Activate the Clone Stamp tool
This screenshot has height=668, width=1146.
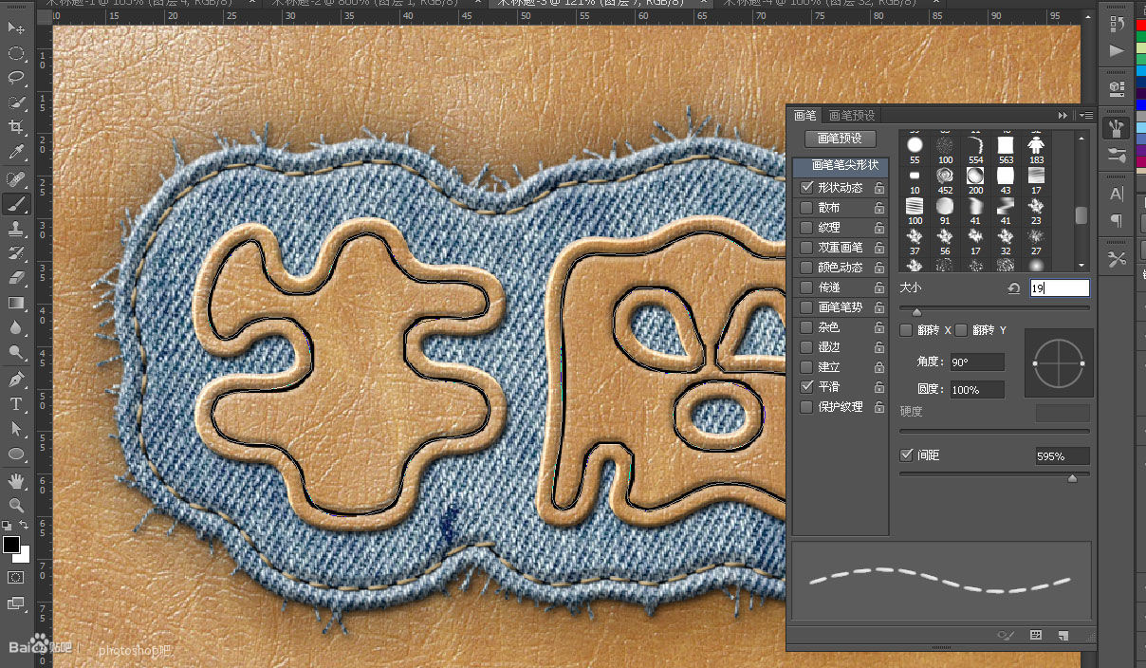(x=16, y=228)
